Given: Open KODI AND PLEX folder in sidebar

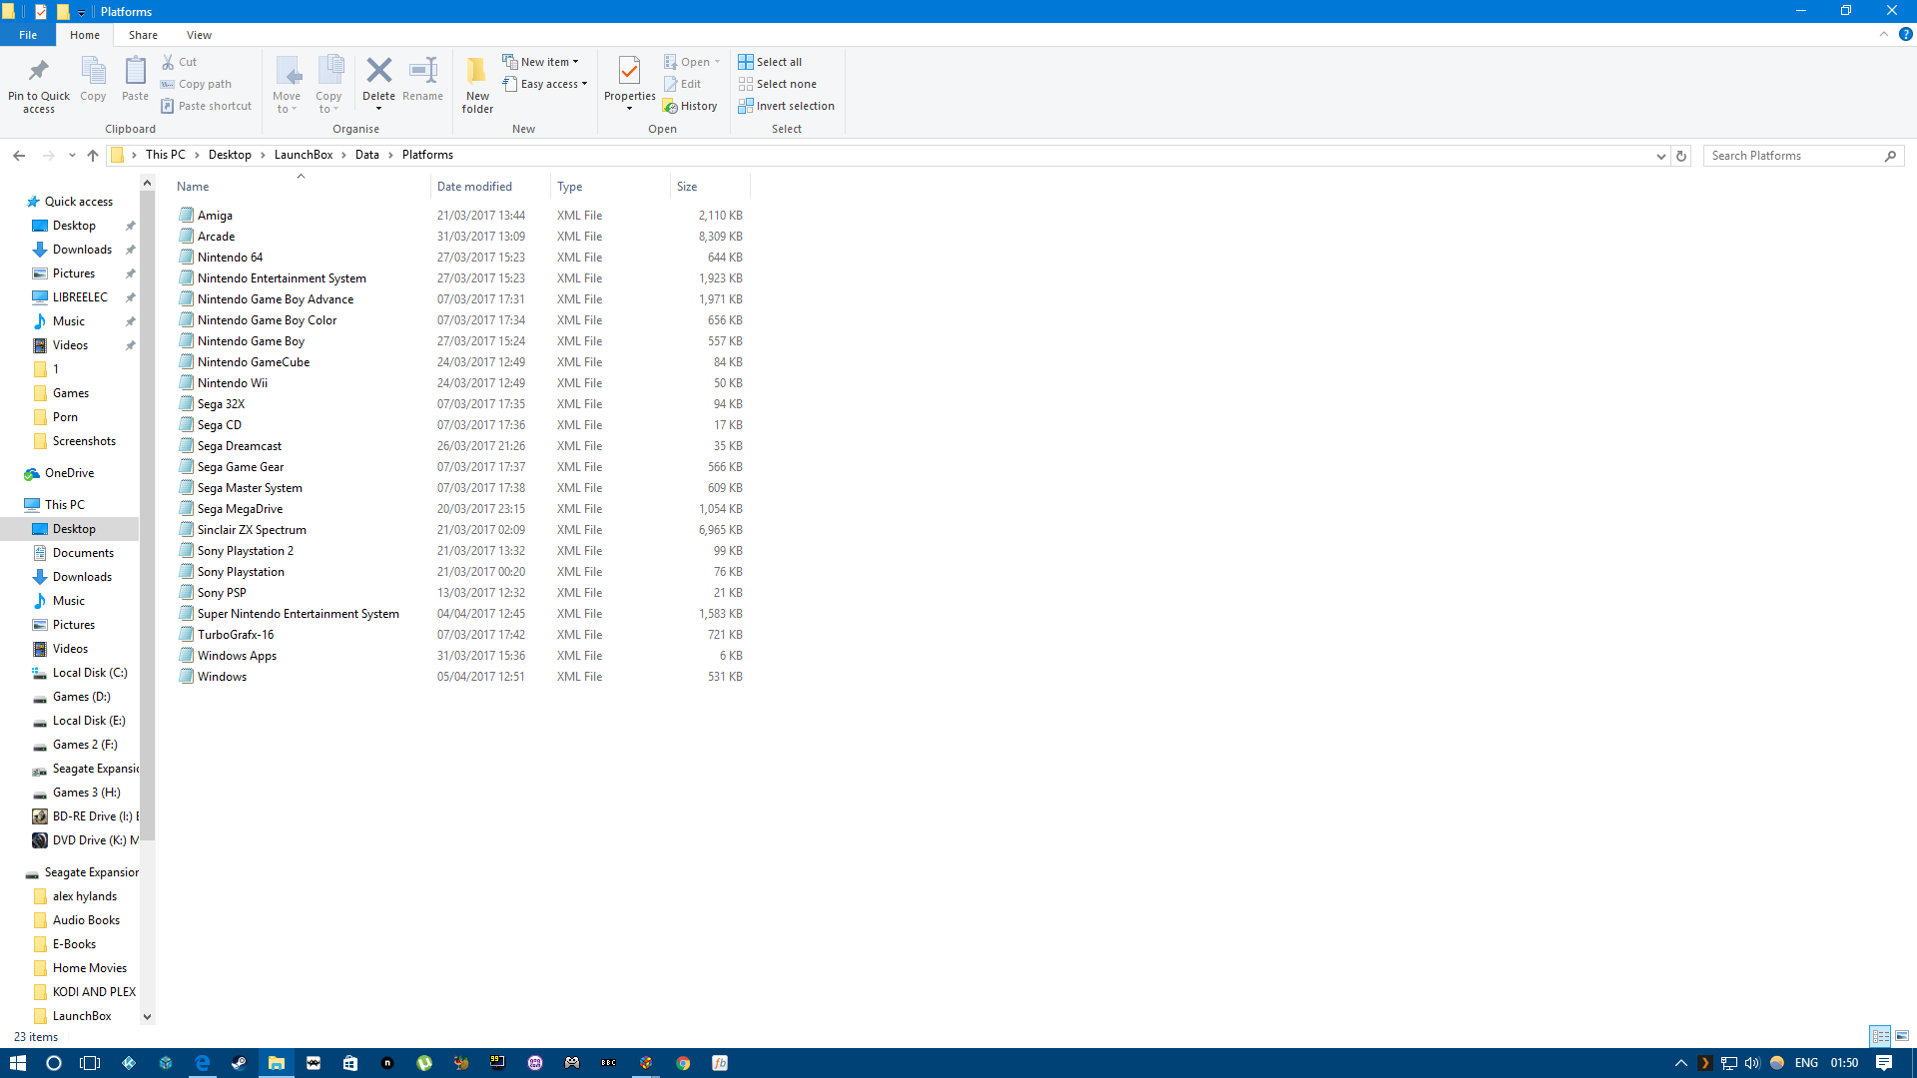Looking at the screenshot, I should 94,992.
